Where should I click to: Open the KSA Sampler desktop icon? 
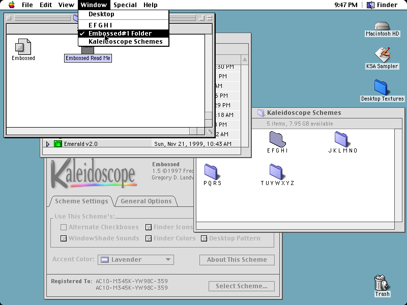tap(382, 54)
